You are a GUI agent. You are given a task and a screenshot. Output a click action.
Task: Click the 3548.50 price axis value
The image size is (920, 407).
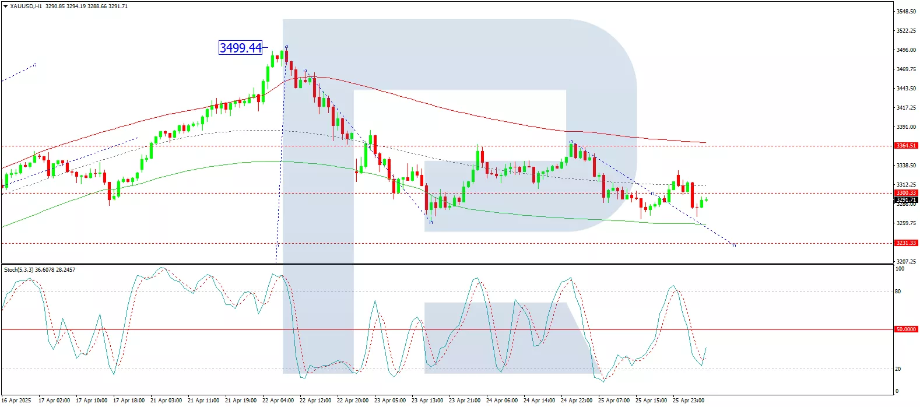905,12
